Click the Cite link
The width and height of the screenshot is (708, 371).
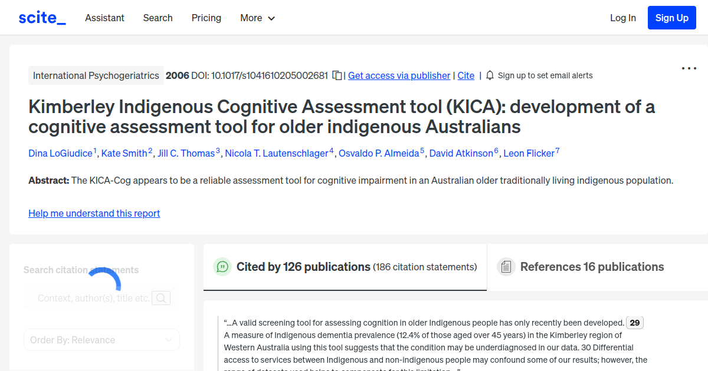466,75
